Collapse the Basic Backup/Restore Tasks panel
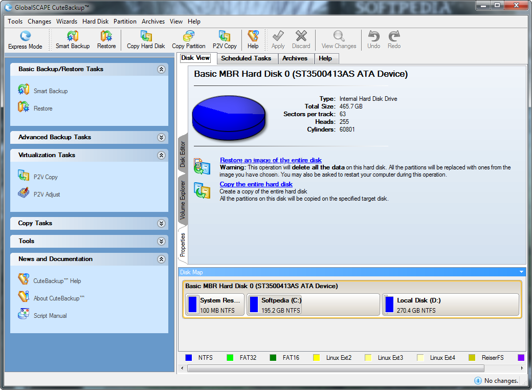532x390 pixels. coord(161,69)
